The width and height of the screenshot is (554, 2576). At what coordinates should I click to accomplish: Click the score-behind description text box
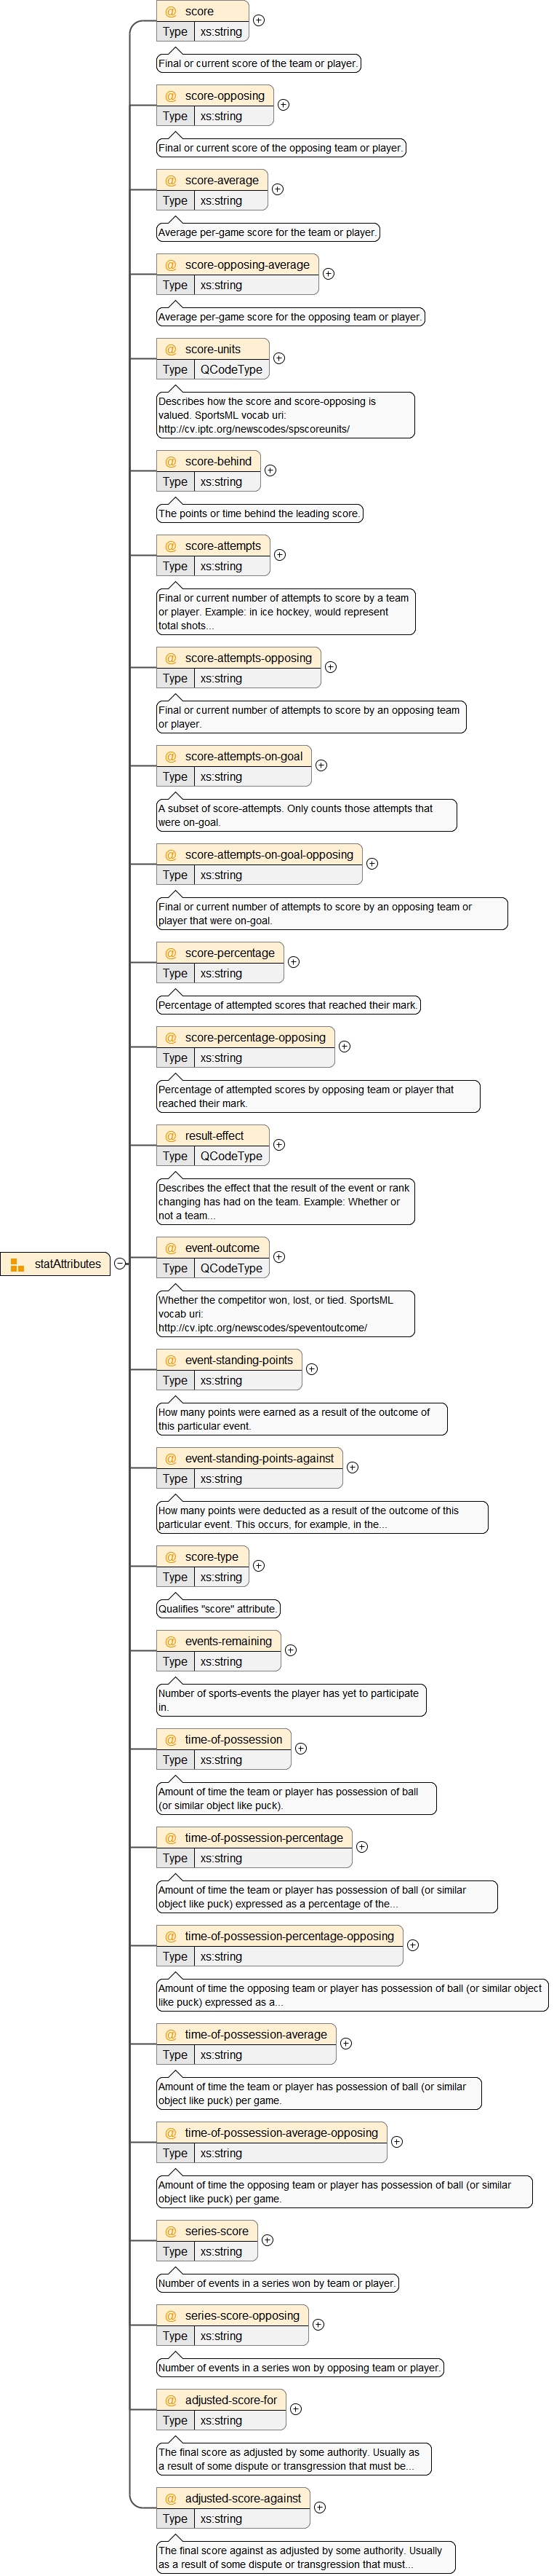260,514
